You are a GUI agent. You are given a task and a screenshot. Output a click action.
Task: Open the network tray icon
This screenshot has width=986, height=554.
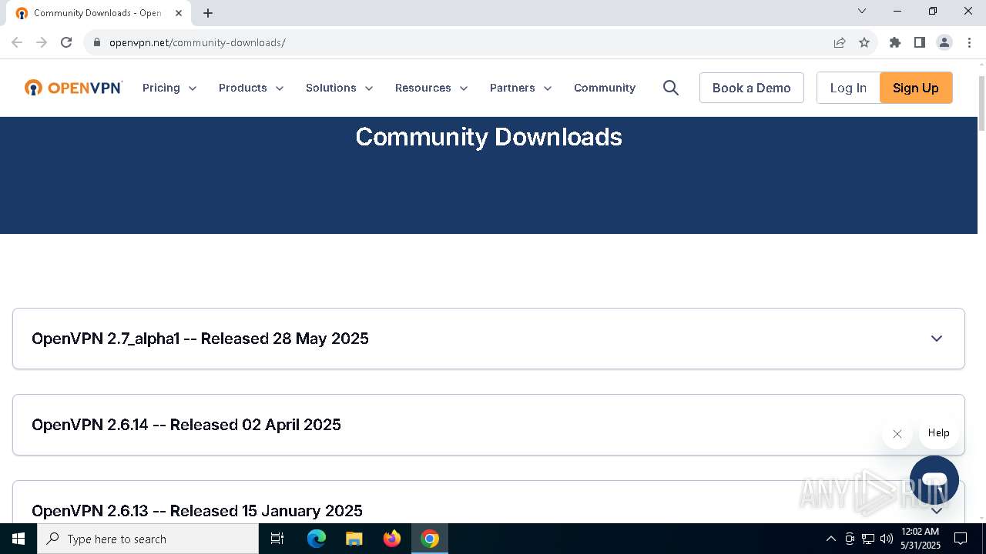(x=868, y=539)
